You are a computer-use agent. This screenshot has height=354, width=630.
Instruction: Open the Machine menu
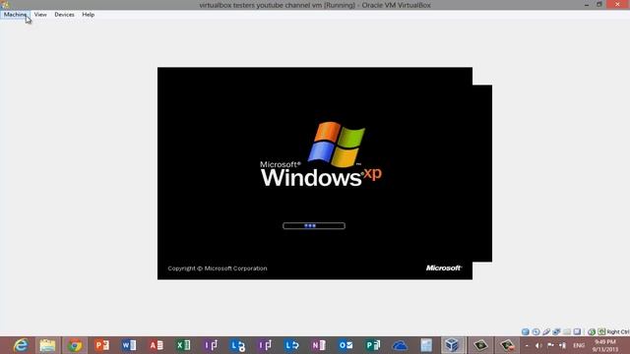click(x=16, y=15)
